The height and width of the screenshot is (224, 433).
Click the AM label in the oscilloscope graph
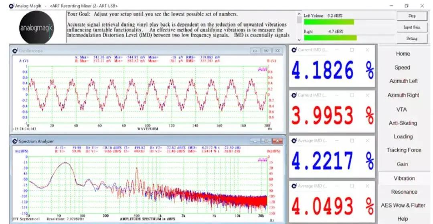click(x=262, y=70)
